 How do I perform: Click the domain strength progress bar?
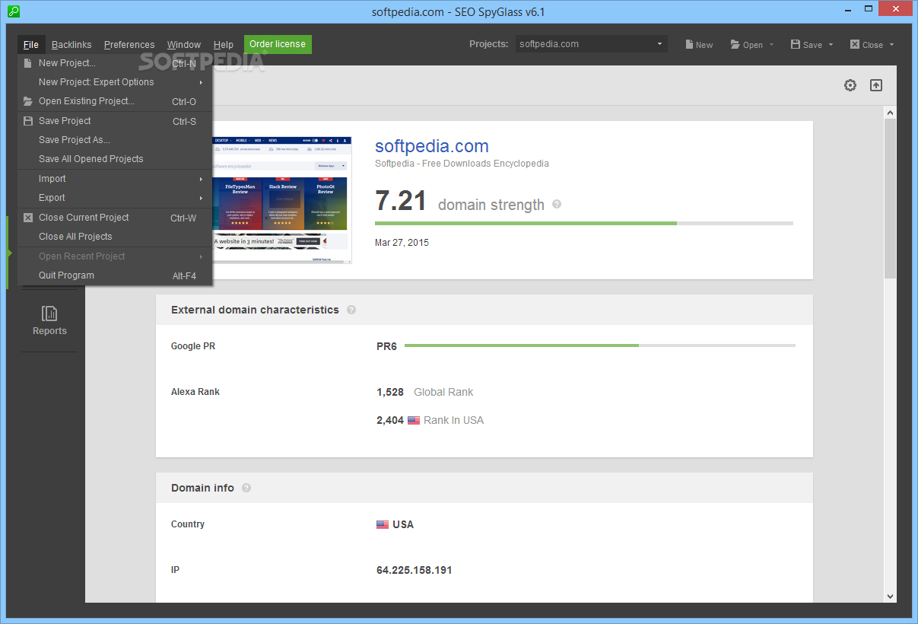point(584,223)
